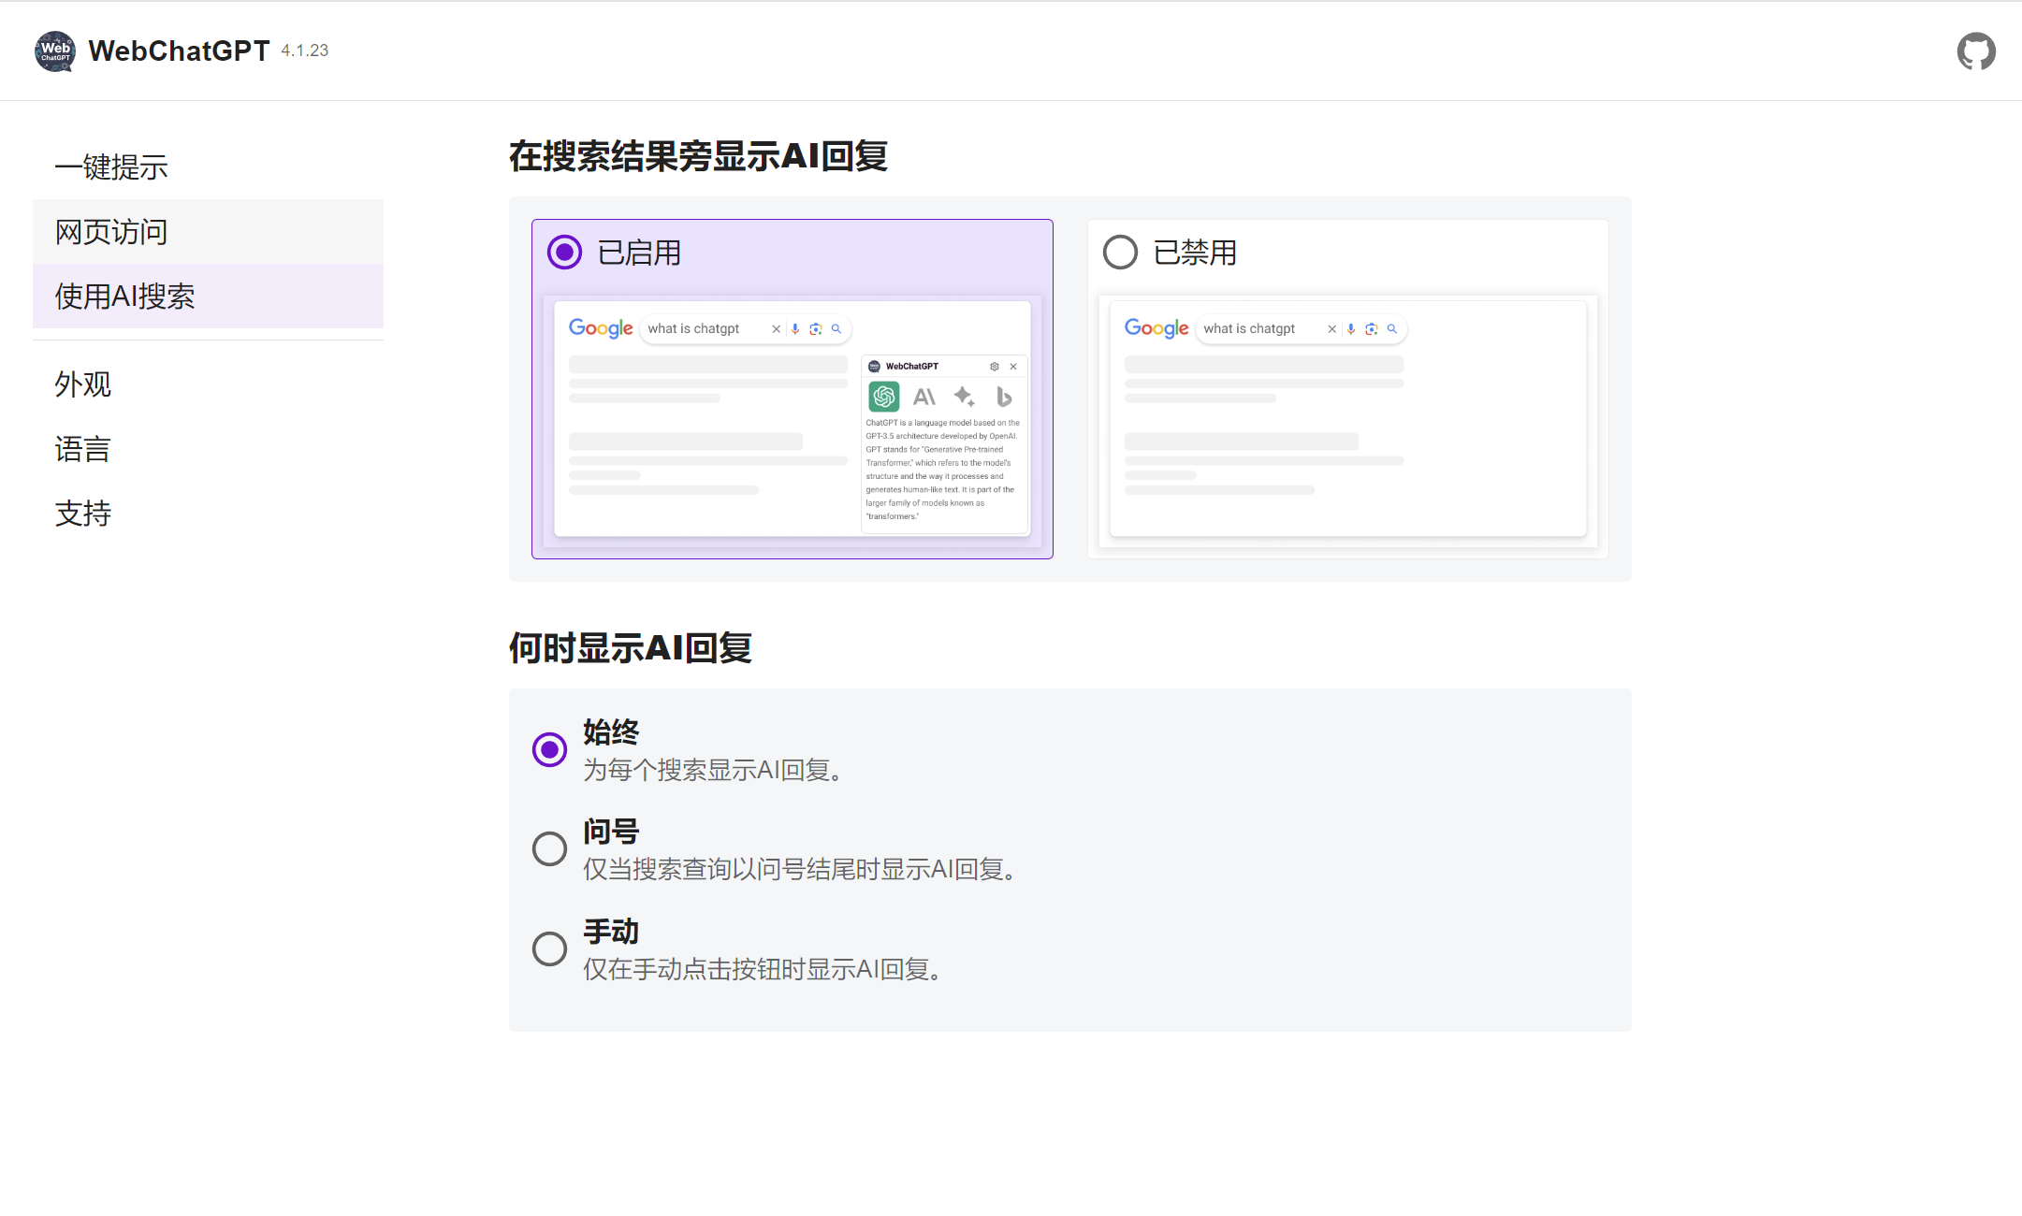This screenshot has height=1216, width=2022.
Task: Click the microphone icon in the enabled preview
Action: 795,329
